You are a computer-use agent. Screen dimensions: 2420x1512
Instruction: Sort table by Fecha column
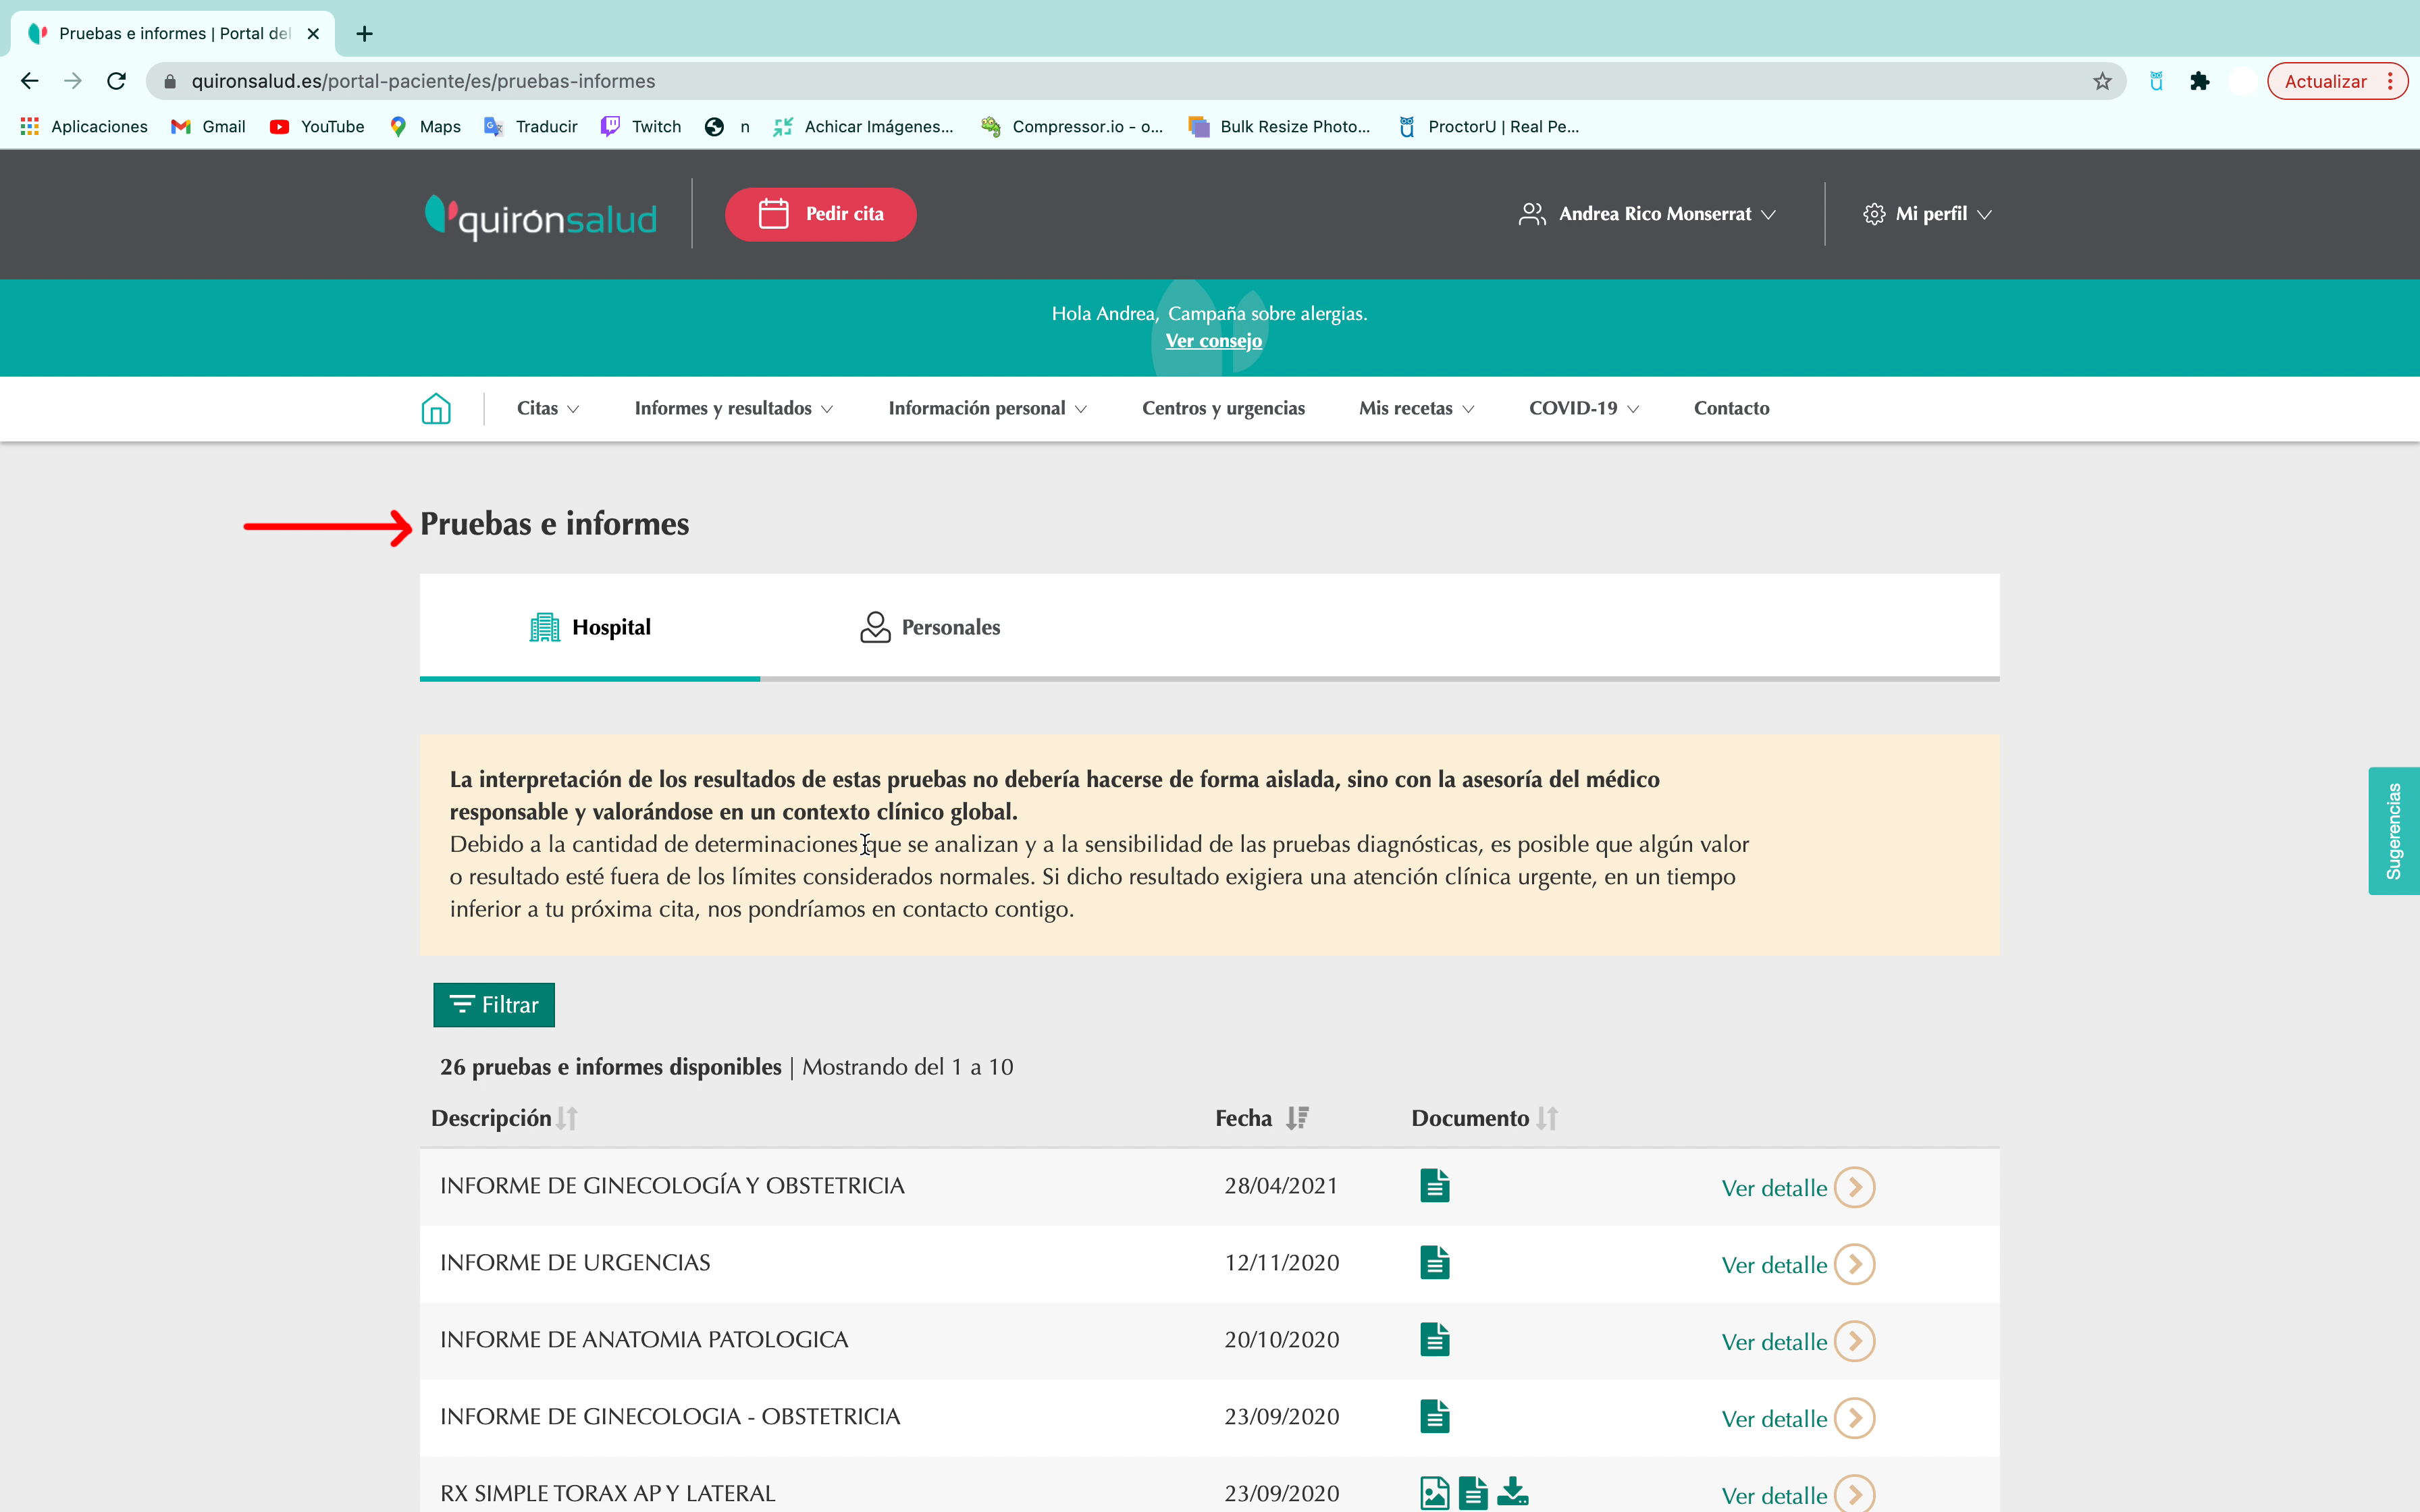pos(1297,1118)
